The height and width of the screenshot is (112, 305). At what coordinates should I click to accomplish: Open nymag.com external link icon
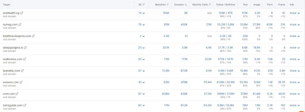click(20, 25)
